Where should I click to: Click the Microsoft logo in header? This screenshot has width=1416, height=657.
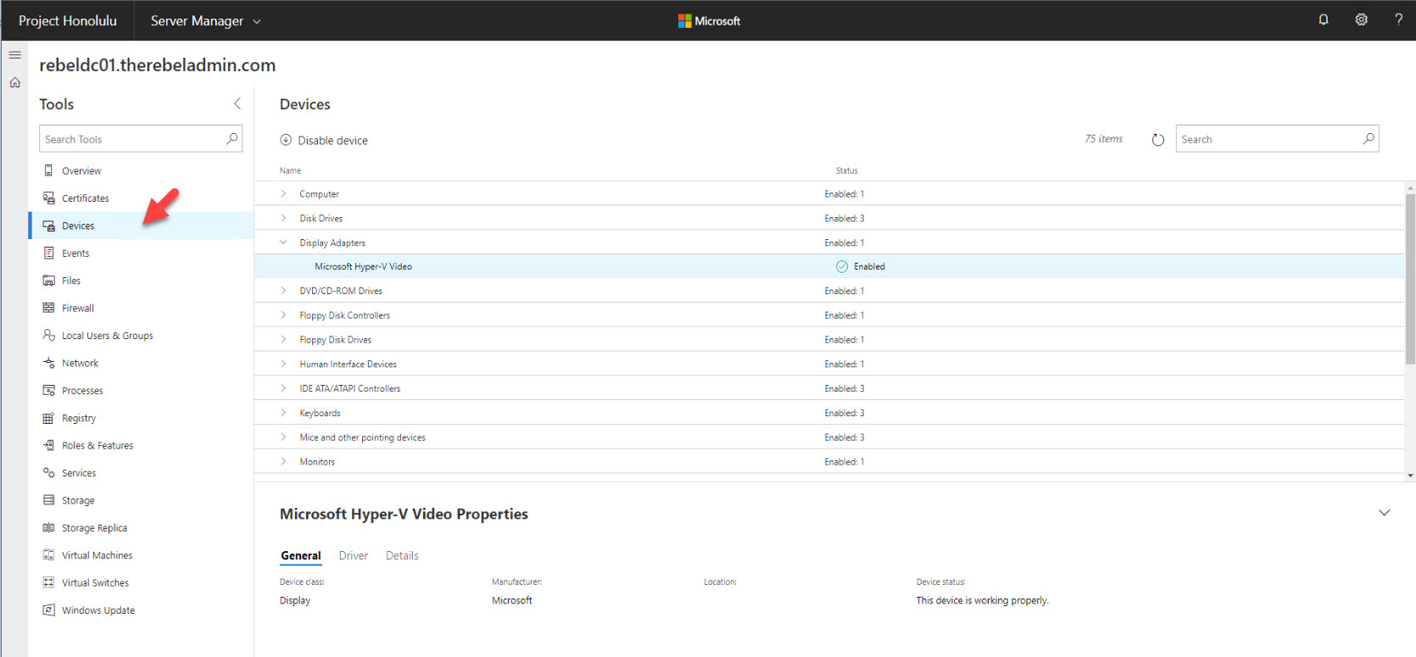pyautogui.click(x=709, y=20)
